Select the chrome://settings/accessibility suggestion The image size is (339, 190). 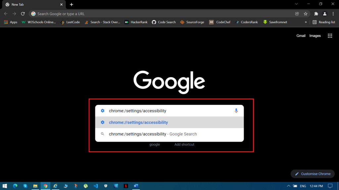[x=138, y=122]
